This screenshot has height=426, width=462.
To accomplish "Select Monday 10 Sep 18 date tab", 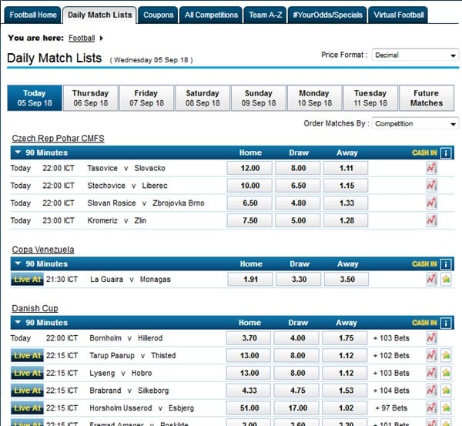I will click(x=315, y=98).
